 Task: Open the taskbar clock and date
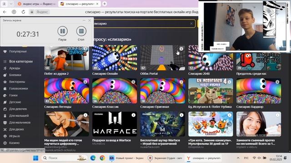tap(276, 158)
